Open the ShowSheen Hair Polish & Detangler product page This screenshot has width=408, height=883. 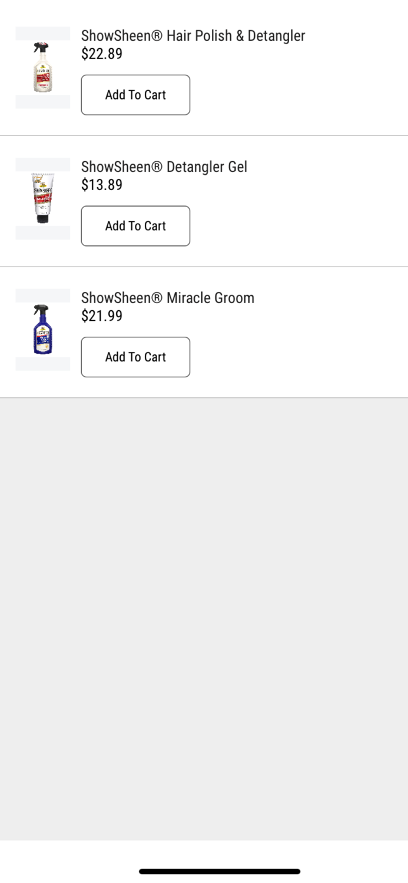click(x=193, y=35)
